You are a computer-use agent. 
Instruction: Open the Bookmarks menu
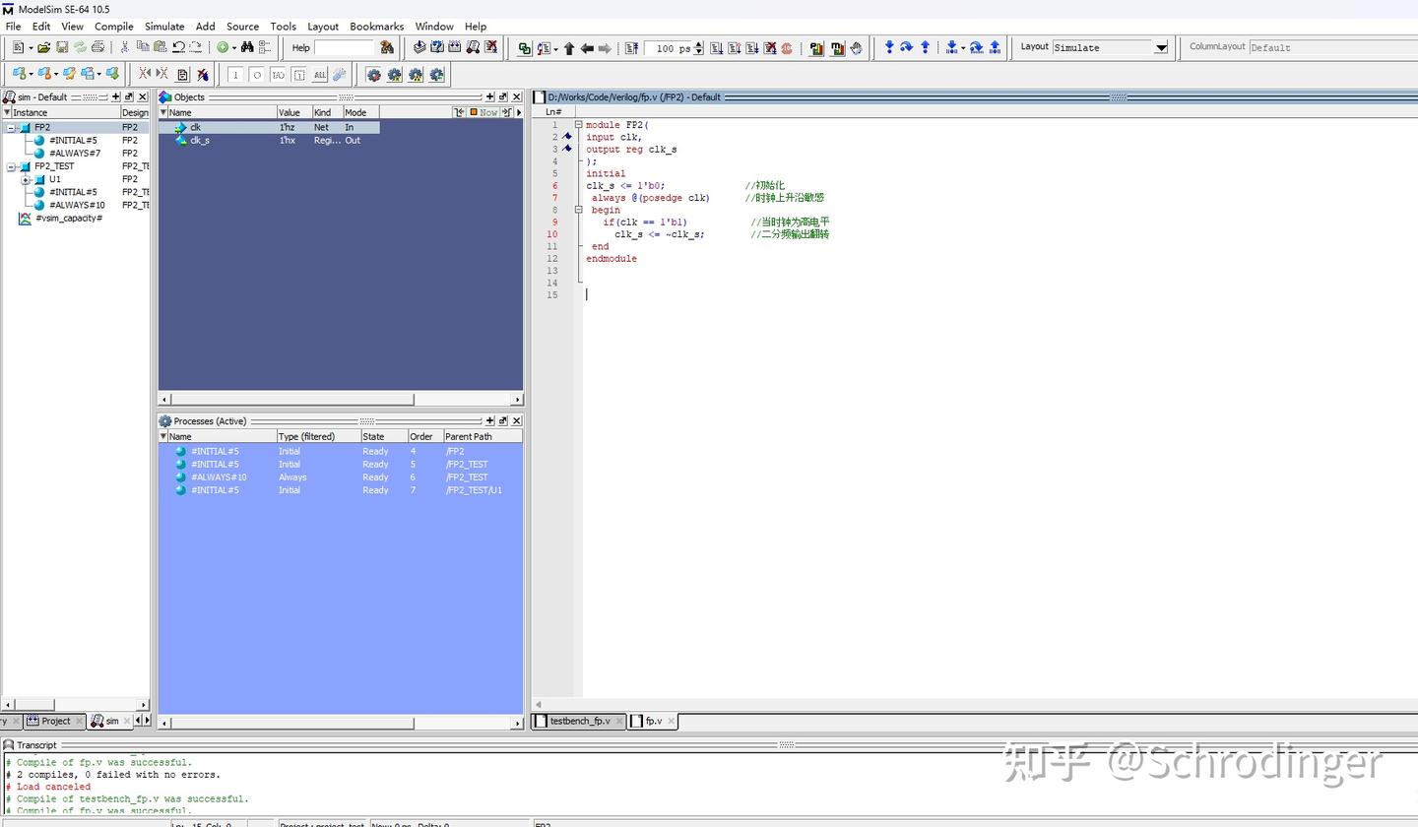point(377,27)
